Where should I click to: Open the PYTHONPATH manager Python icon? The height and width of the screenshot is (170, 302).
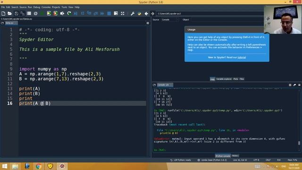tap(140, 14)
